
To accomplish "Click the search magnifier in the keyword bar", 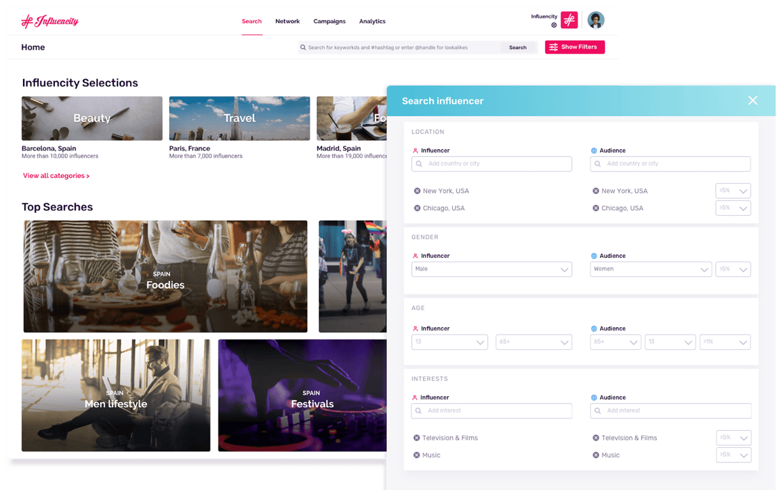I will point(302,47).
